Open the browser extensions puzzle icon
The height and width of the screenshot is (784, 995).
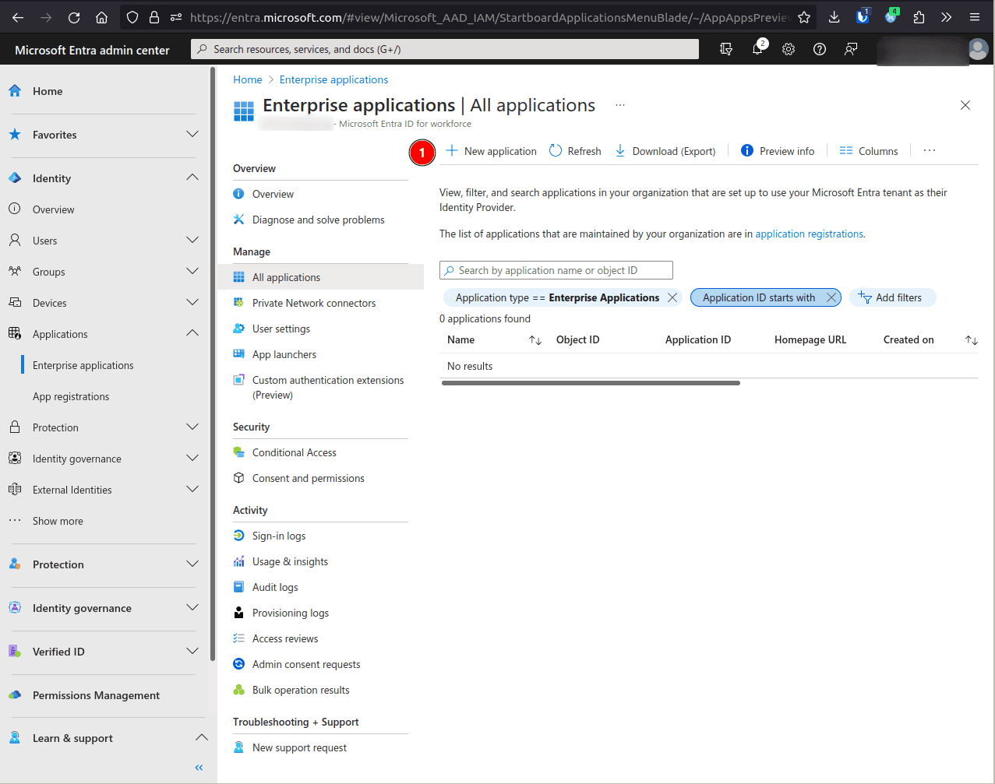coord(919,17)
